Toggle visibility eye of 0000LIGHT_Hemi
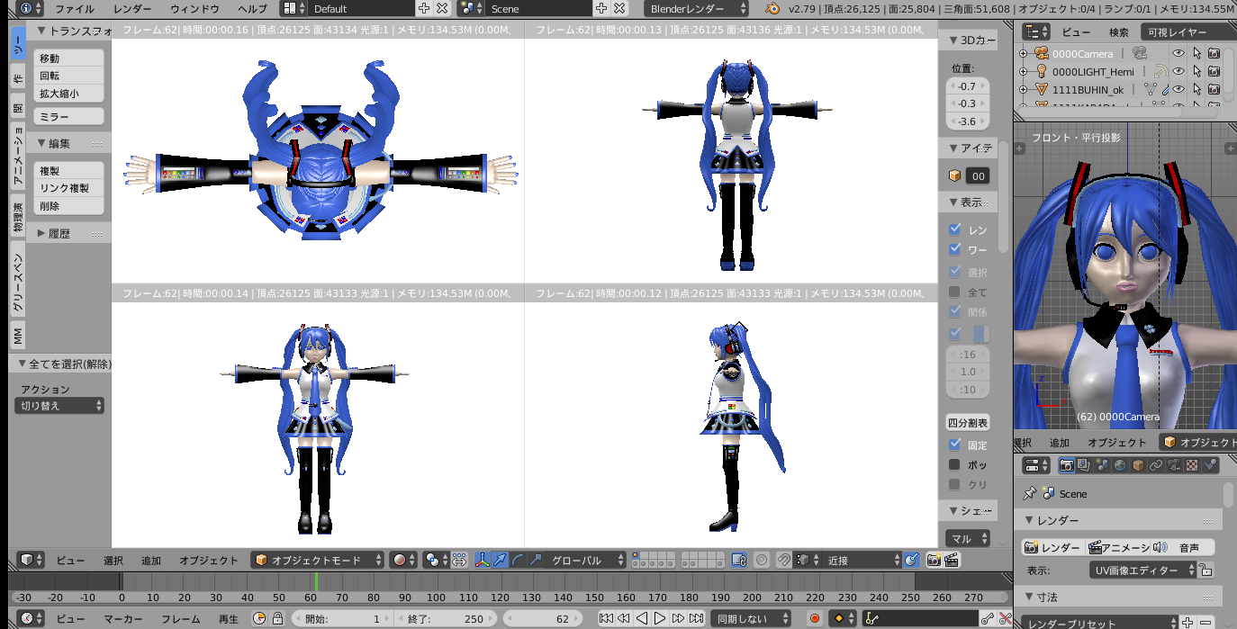1237x629 pixels. pos(1178,71)
